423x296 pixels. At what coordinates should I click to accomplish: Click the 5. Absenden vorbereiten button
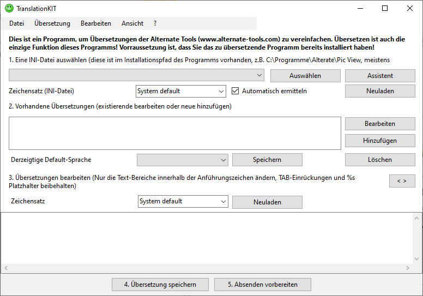point(263,285)
